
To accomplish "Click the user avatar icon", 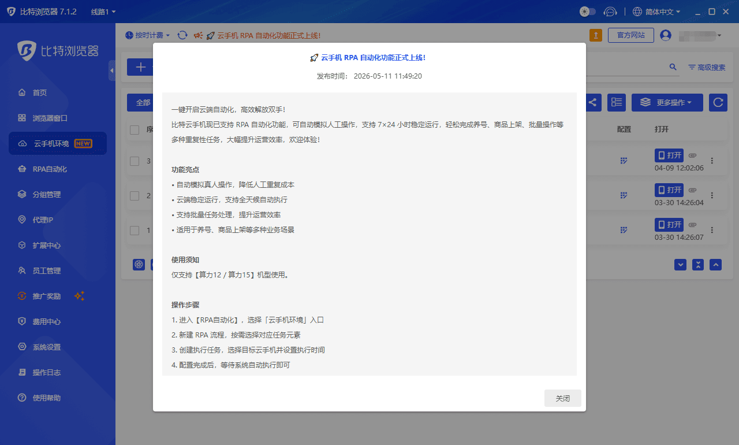I will click(x=666, y=35).
